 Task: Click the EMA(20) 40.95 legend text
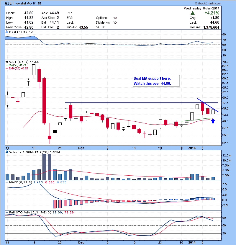click(x=18, y=68)
